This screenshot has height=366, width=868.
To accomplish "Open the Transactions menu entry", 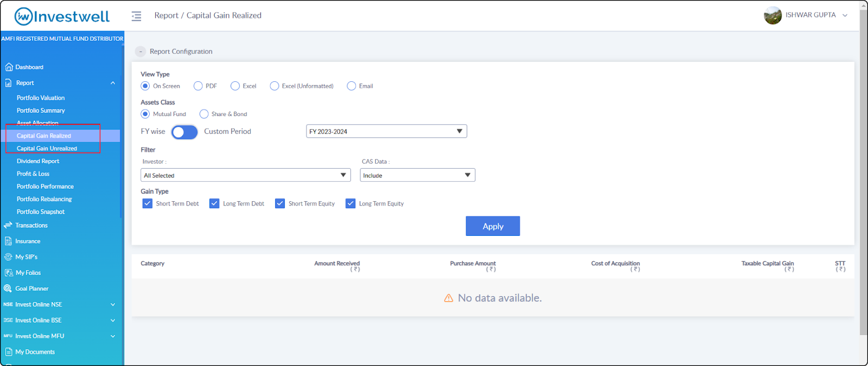I will [31, 226].
